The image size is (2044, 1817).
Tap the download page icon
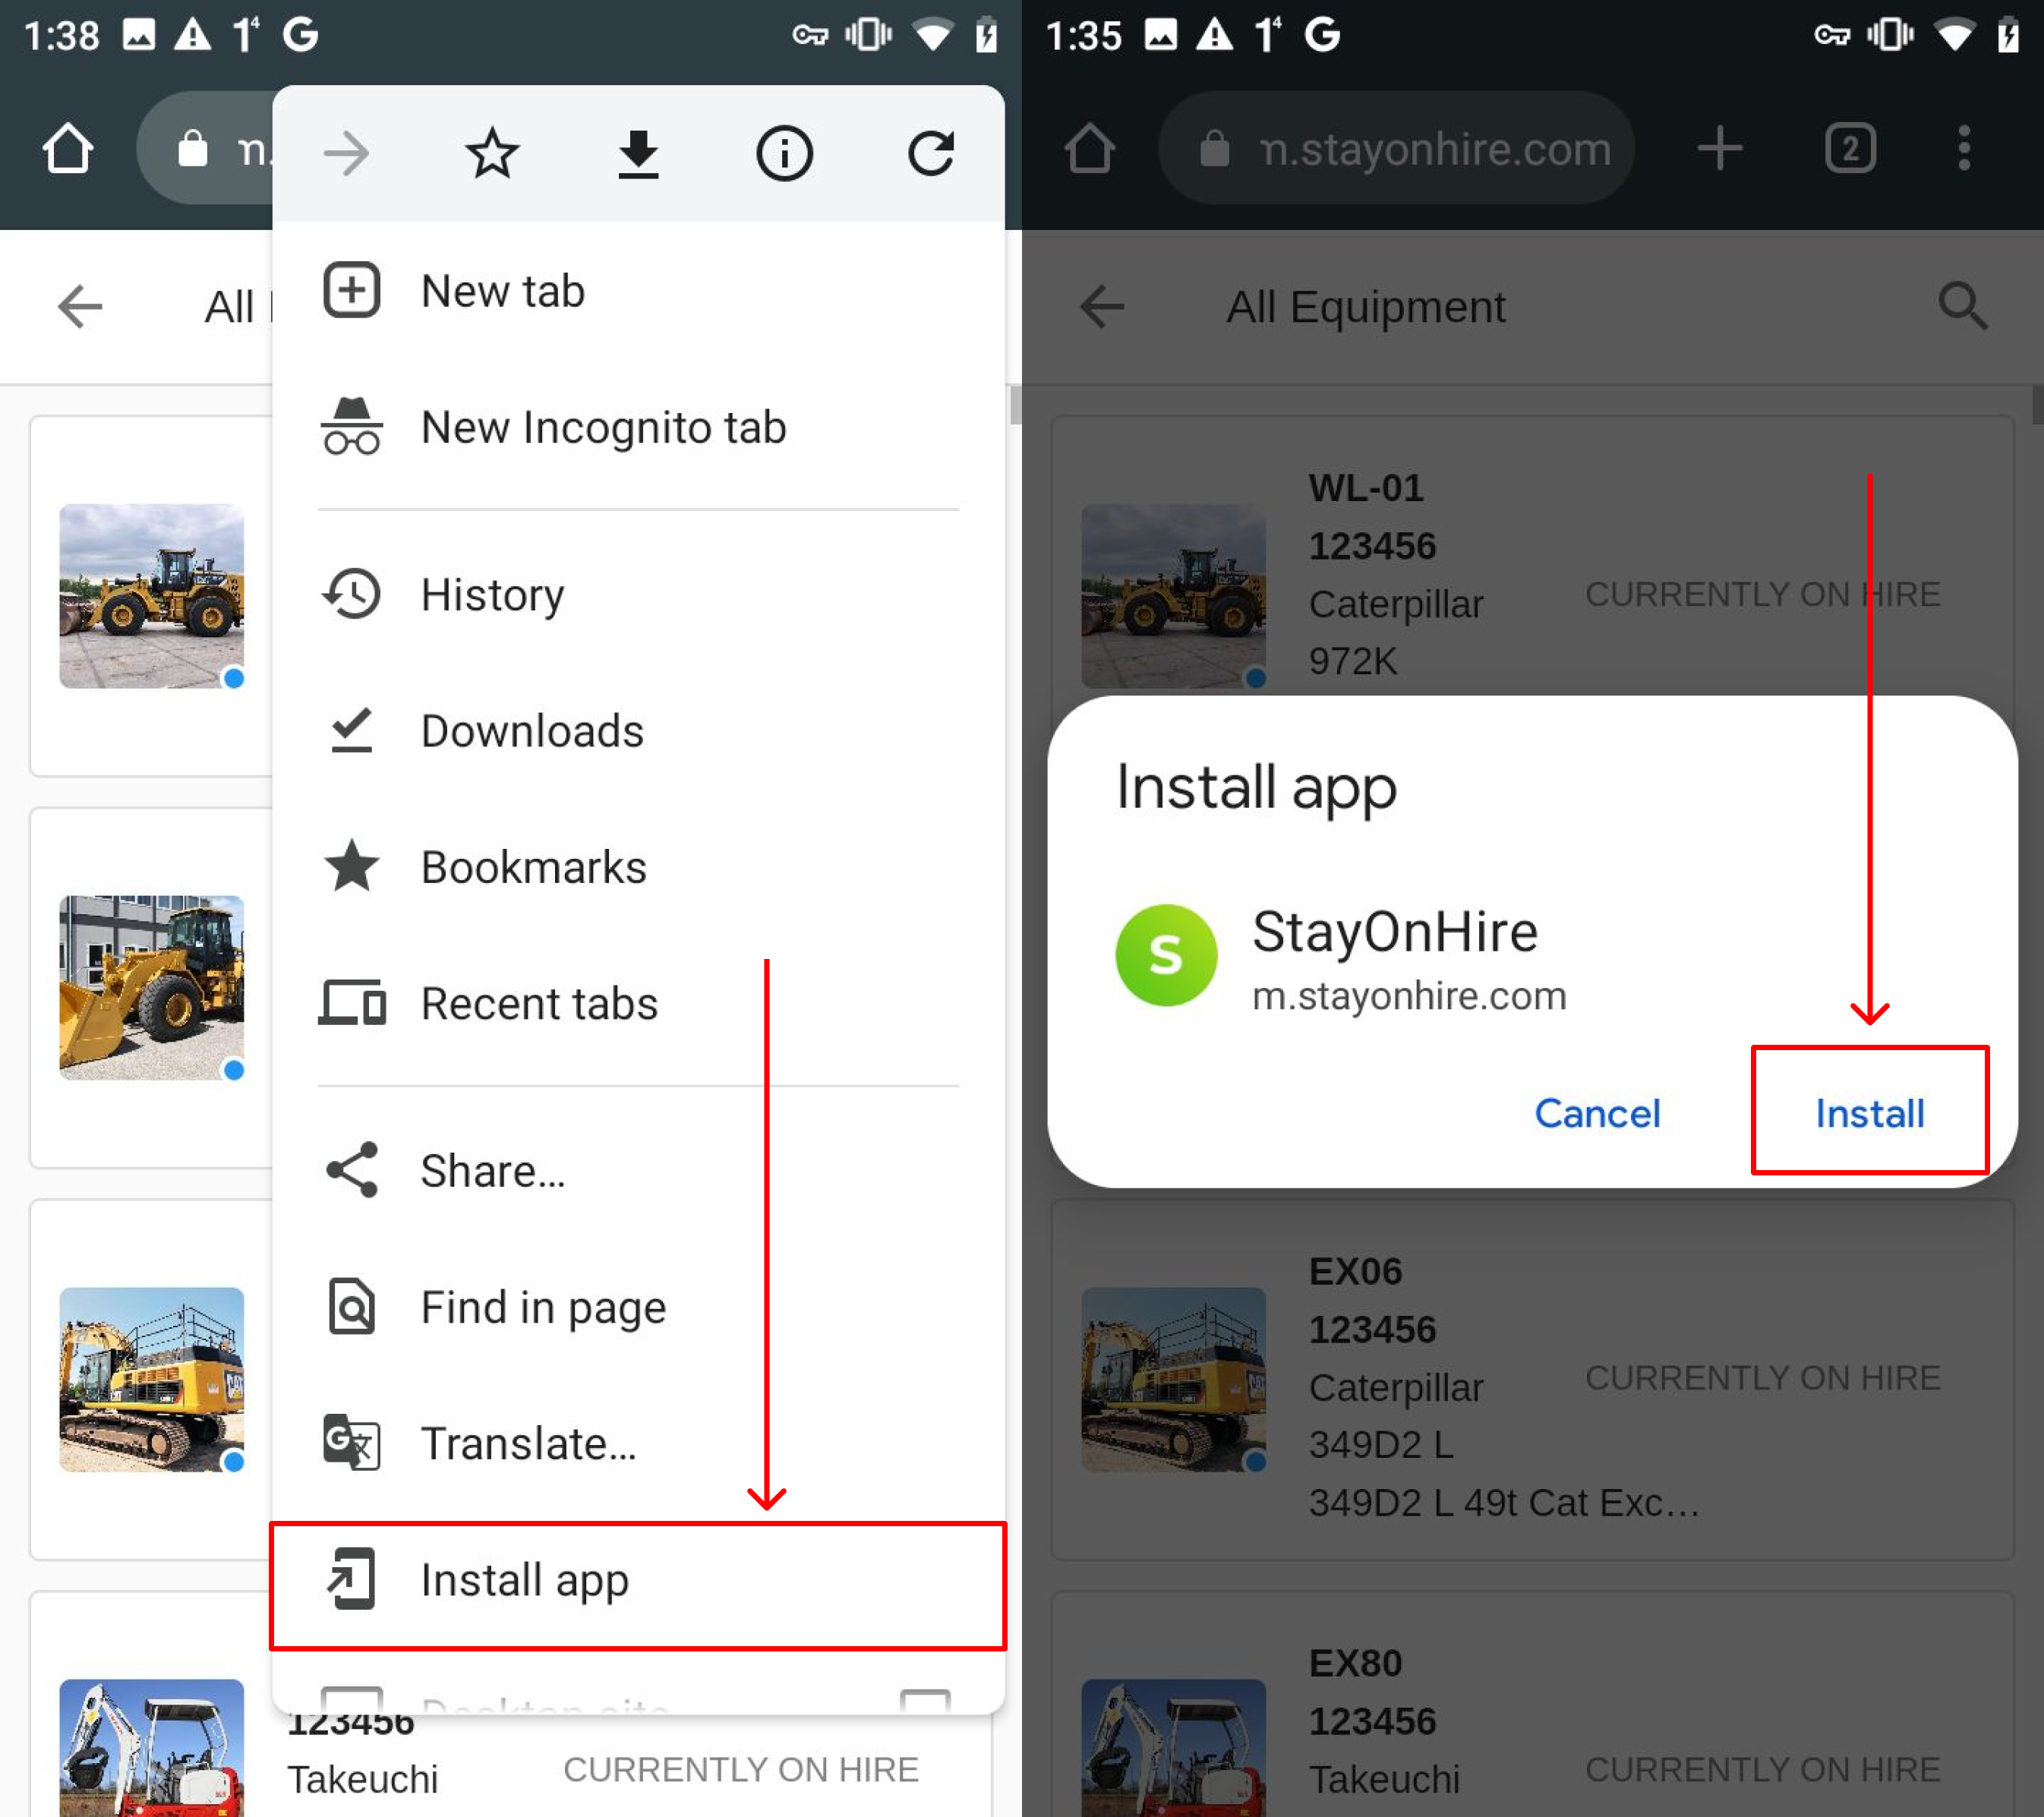pyautogui.click(x=638, y=154)
